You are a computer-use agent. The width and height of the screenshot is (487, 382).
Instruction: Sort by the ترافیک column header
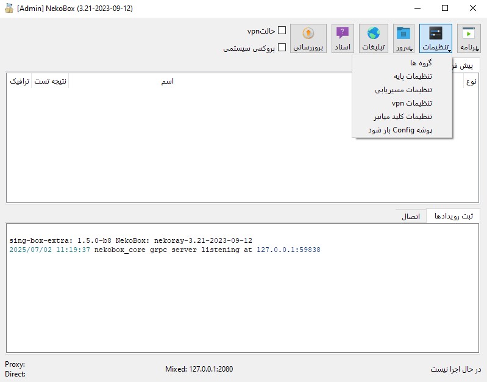[20, 82]
